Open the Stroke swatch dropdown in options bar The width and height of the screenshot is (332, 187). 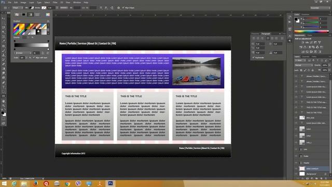tap(44, 8)
